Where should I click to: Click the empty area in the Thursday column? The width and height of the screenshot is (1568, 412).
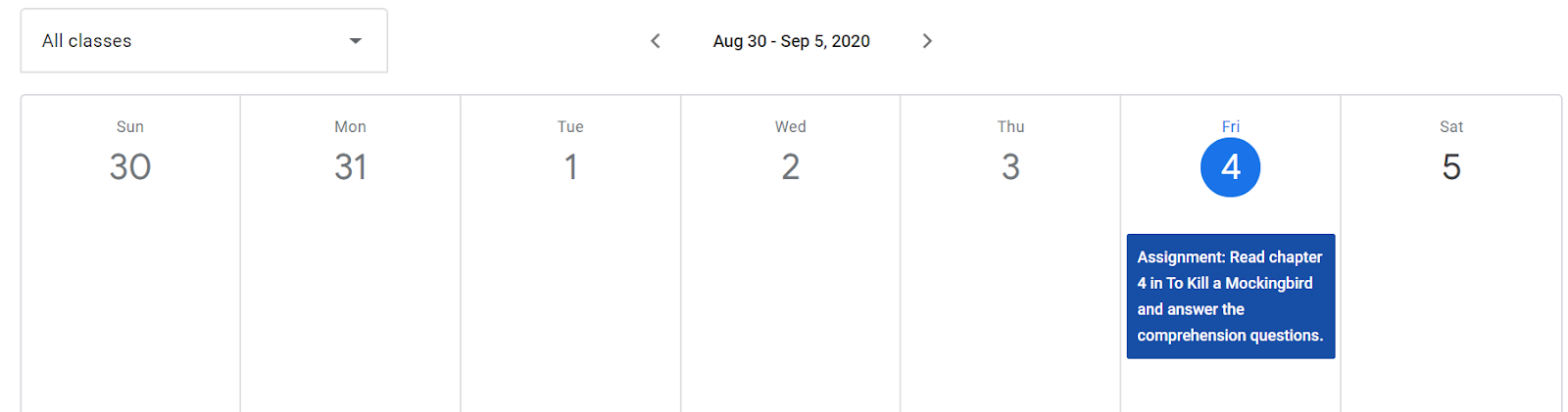[1010, 303]
